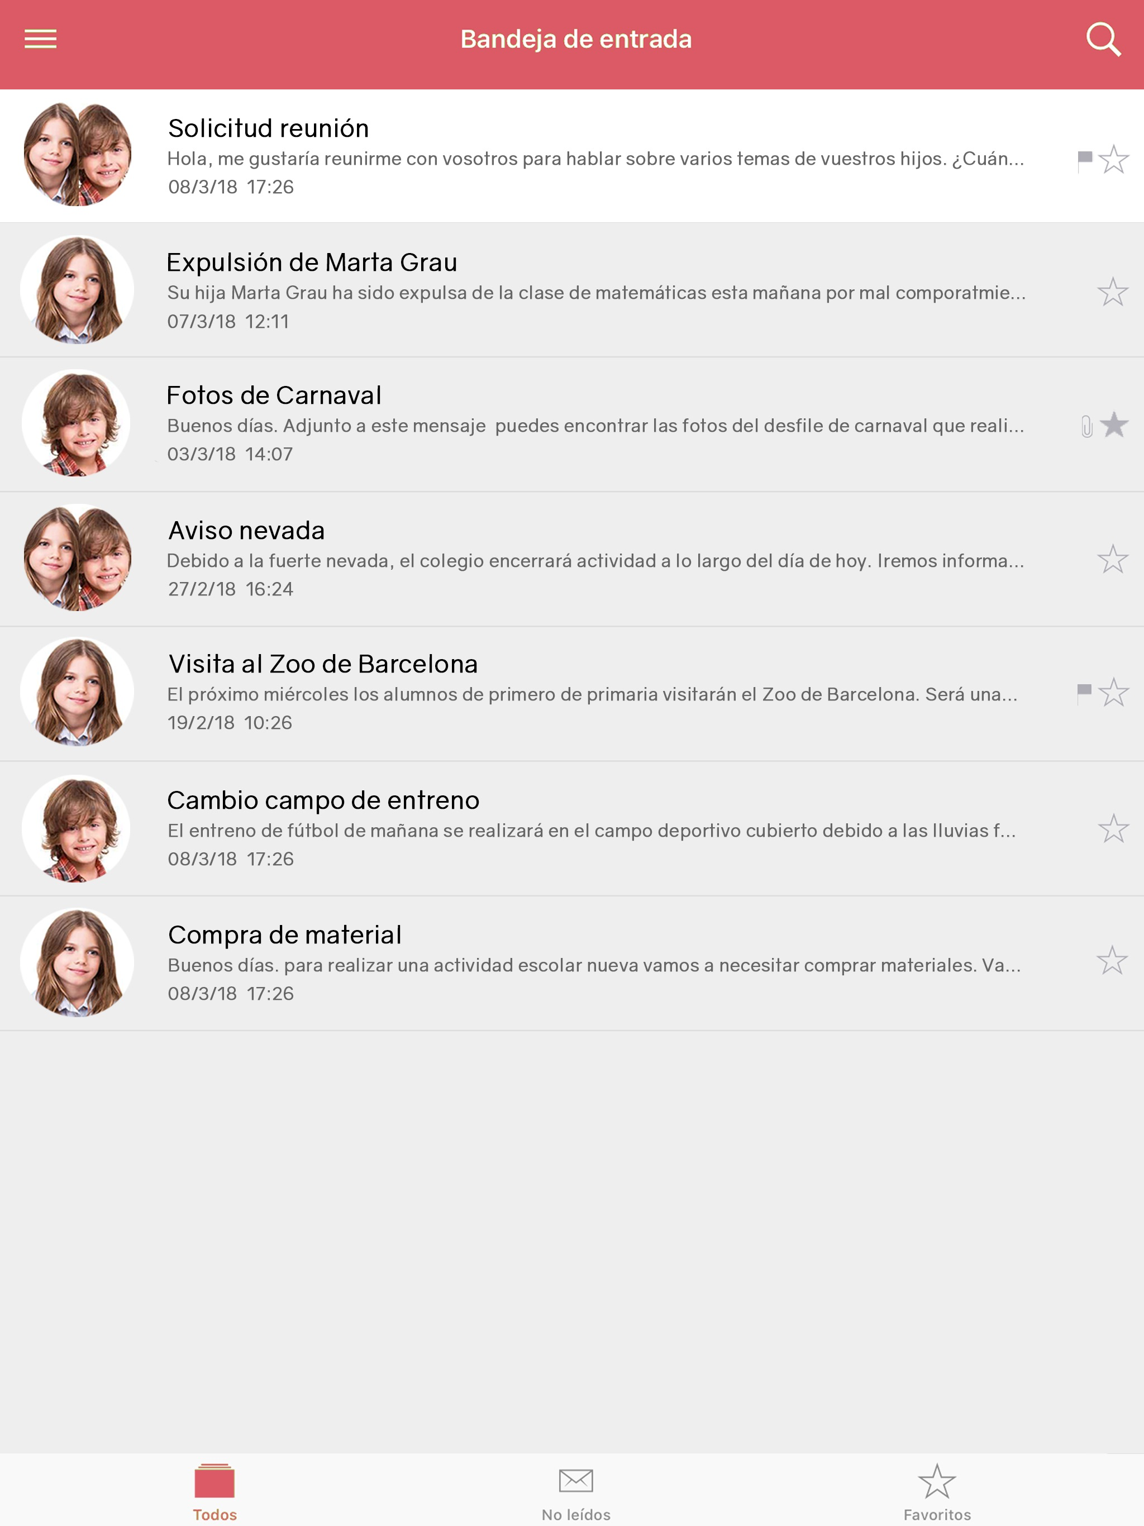Tap girl avatar on Compra de material
This screenshot has width=1144, height=1526.
pos(77,962)
